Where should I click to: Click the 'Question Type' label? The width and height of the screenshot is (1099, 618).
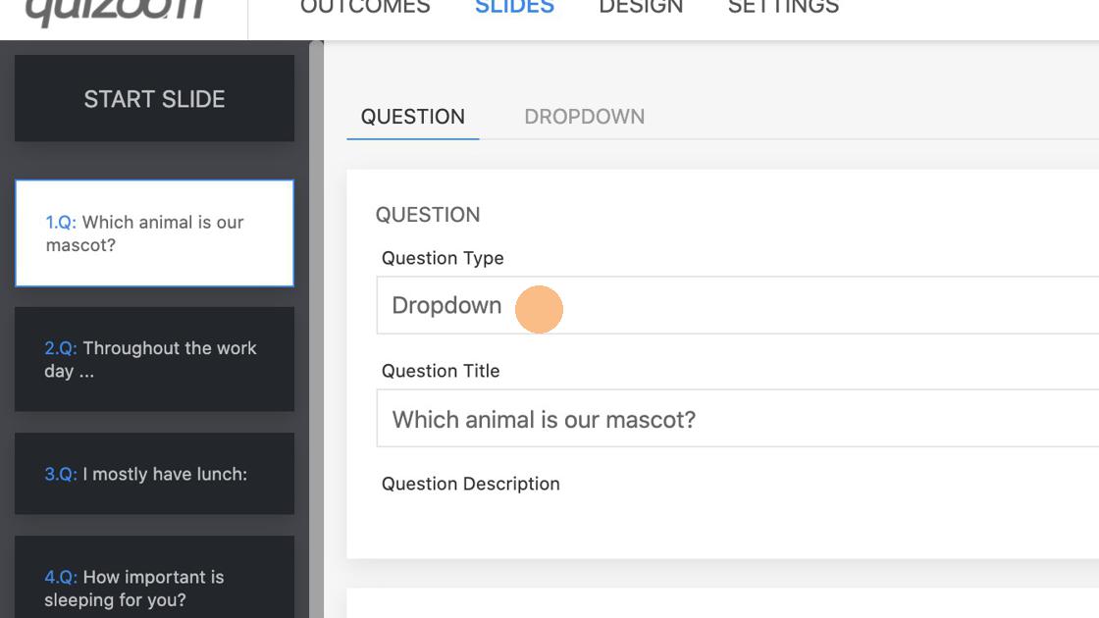click(443, 259)
